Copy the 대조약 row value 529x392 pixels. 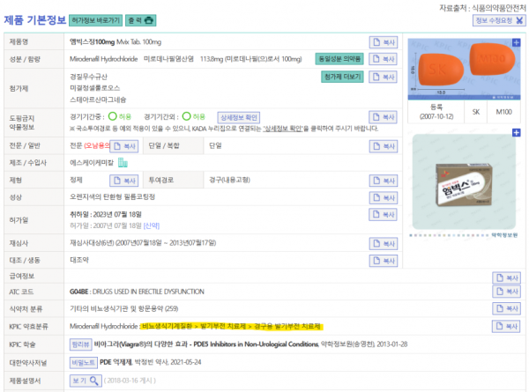point(383,261)
